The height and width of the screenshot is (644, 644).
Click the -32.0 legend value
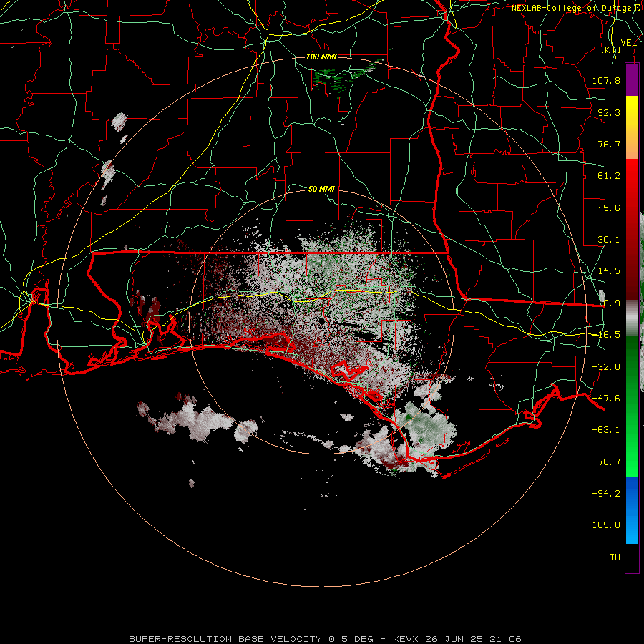coord(606,367)
